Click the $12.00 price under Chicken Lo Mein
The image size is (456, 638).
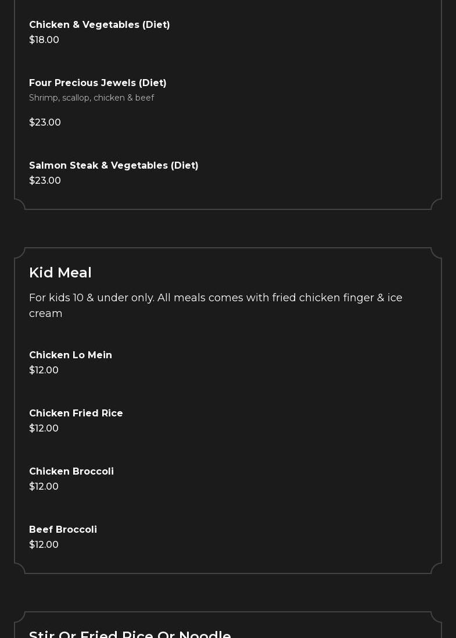(44, 370)
